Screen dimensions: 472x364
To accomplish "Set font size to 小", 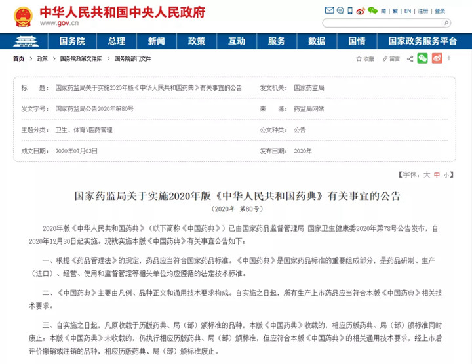I will tap(446, 175).
